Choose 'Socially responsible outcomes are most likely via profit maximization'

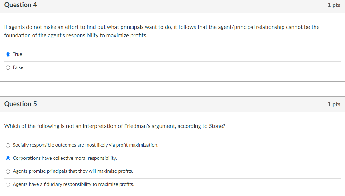[8, 145]
